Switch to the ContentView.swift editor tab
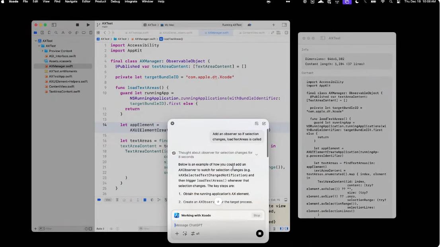440x247 pixels. [x=253, y=33]
